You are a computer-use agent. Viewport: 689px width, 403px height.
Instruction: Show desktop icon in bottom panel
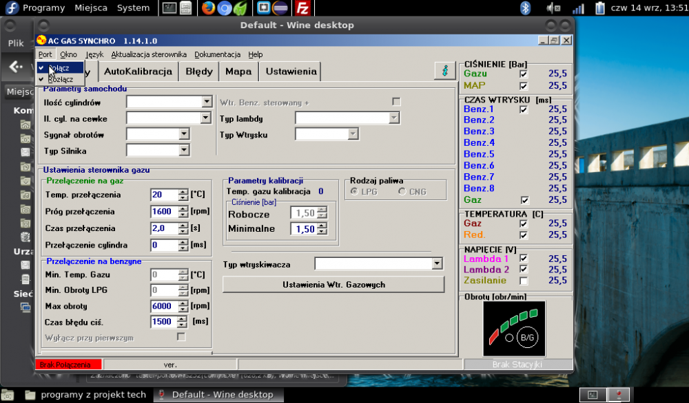point(8,395)
